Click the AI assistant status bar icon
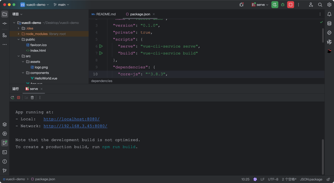Image resolution: width=334 pixels, height=183 pixels. click(x=255, y=179)
